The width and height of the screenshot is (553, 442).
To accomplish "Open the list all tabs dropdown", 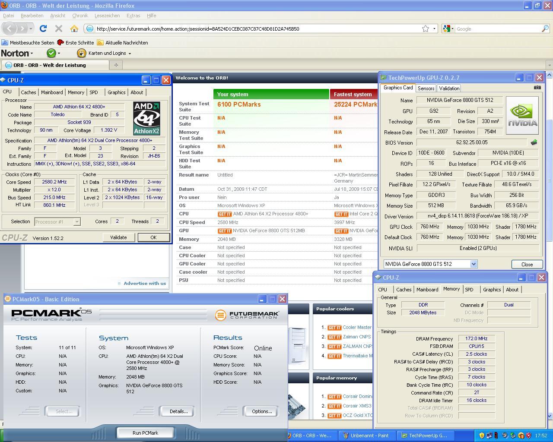I will pos(549,65).
